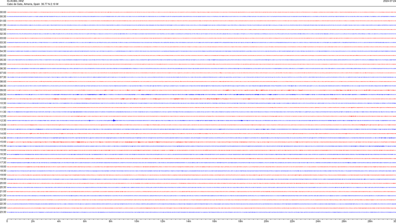Select the '14m' axis tick label

[189, 221]
